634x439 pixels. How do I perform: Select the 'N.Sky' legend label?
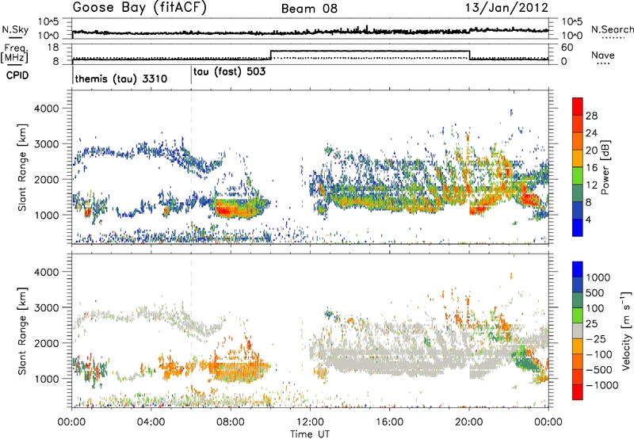click(15, 29)
